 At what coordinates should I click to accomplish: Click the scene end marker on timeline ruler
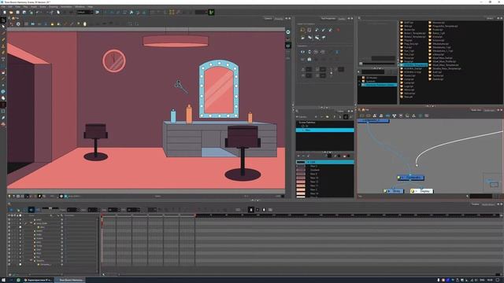click(195, 216)
